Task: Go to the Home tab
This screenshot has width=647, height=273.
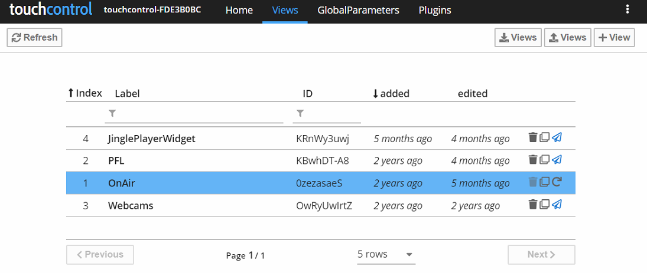Action: 239,11
